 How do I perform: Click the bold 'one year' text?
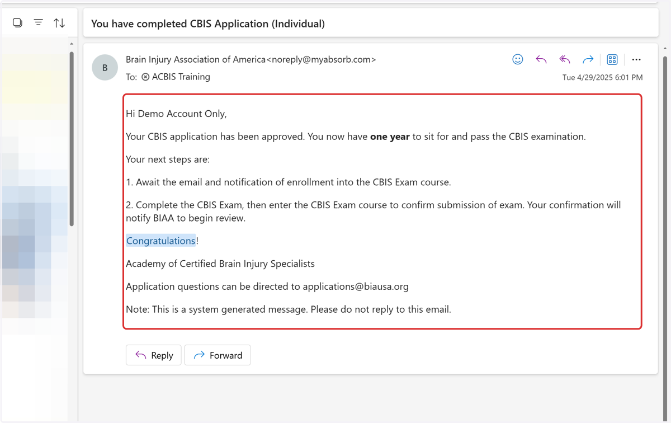point(390,137)
